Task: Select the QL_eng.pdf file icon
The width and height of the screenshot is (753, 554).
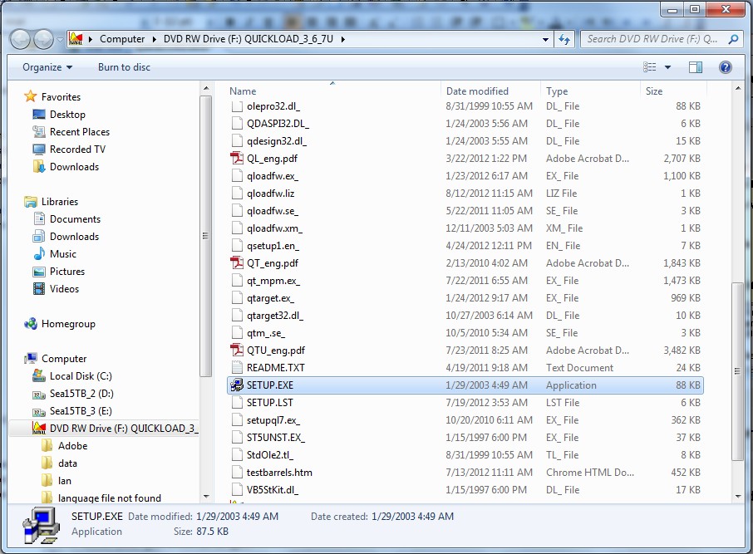Action: tap(237, 158)
